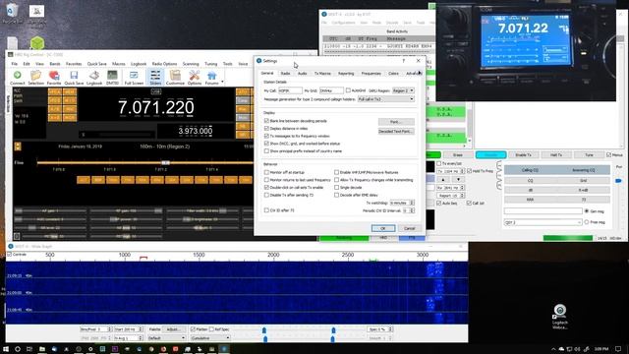Open the Frequencies tab in Settings
The image size is (629, 354).
pyautogui.click(x=372, y=74)
